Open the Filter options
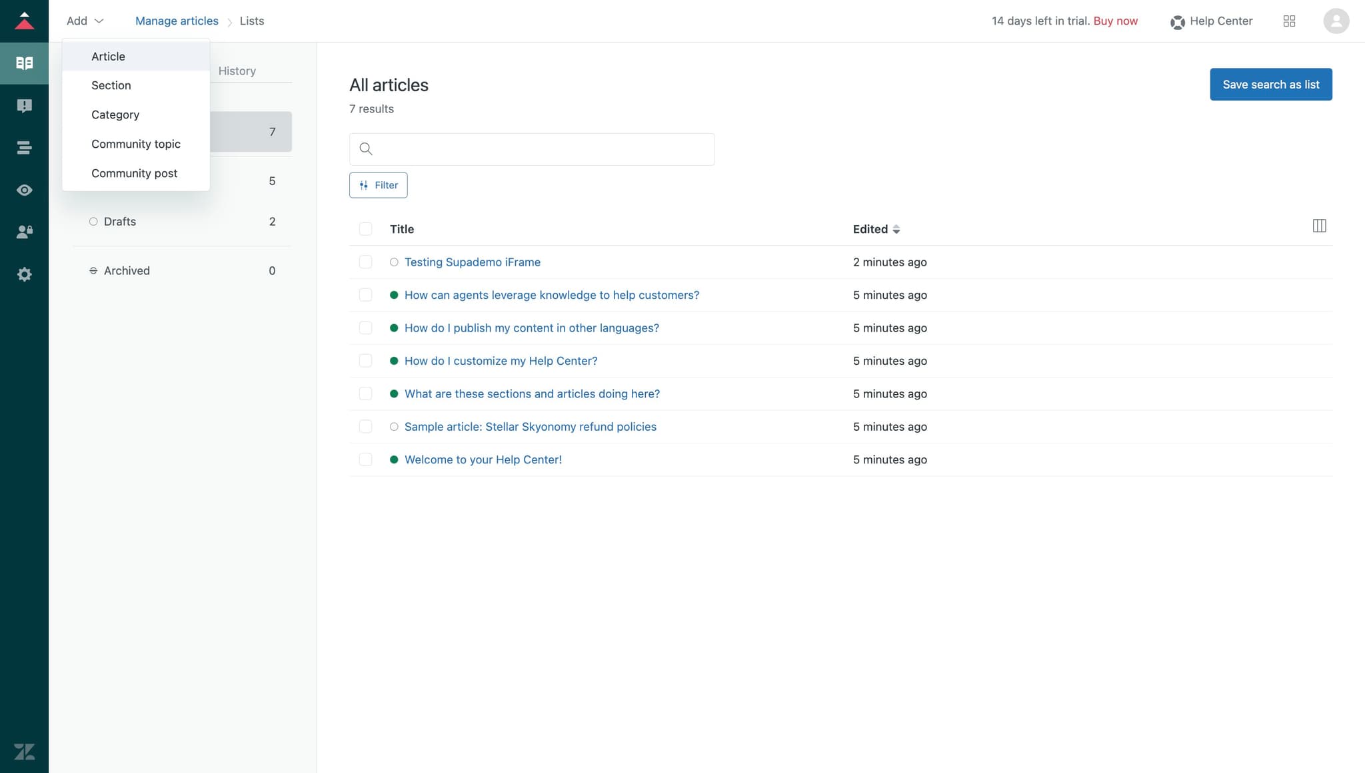The width and height of the screenshot is (1365, 773). [378, 185]
